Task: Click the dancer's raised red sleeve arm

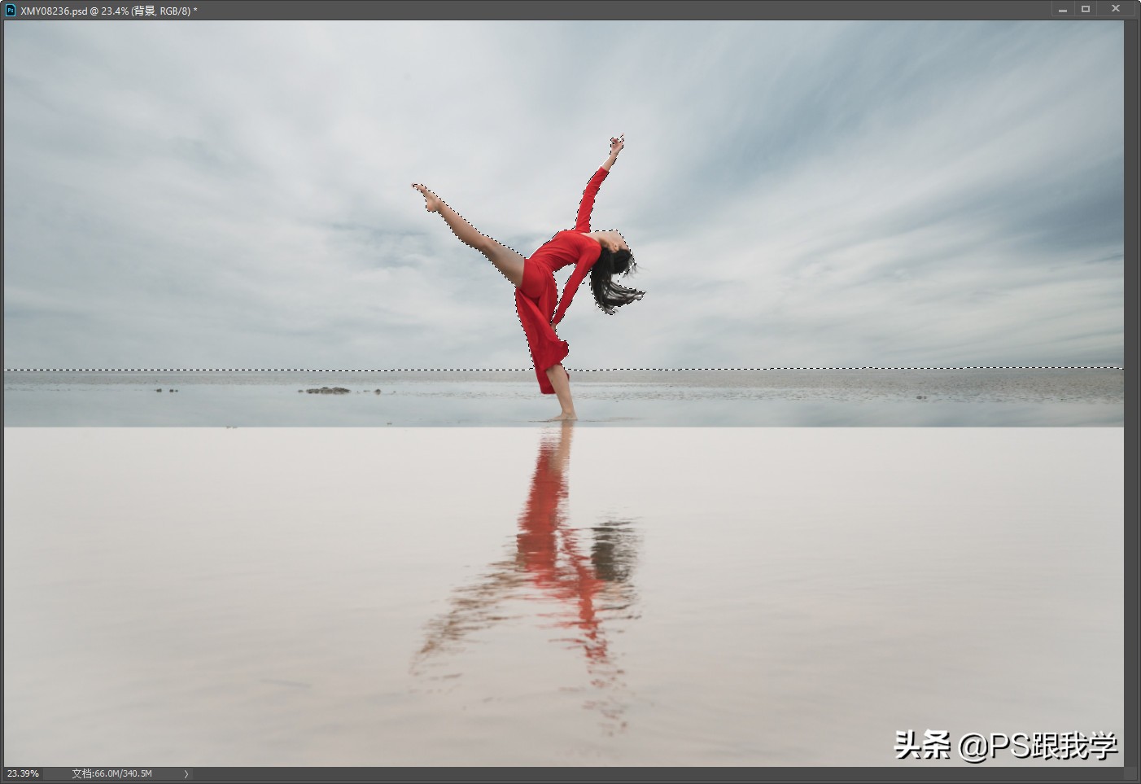Action: click(x=591, y=195)
